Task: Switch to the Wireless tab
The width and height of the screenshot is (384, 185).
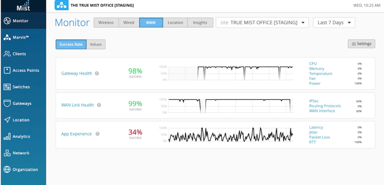Action: [106, 23]
